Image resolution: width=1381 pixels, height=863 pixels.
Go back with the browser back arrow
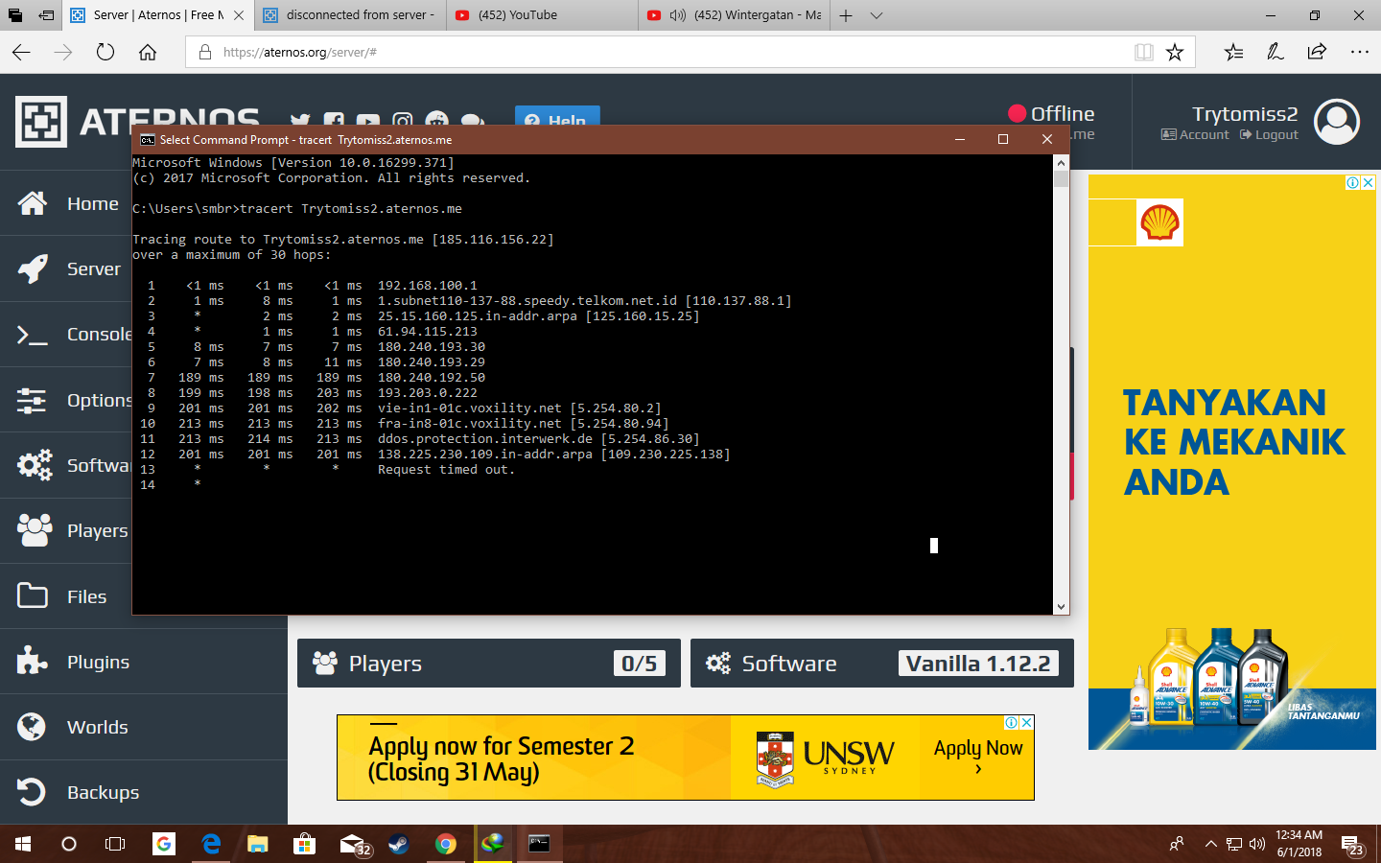tap(21, 52)
